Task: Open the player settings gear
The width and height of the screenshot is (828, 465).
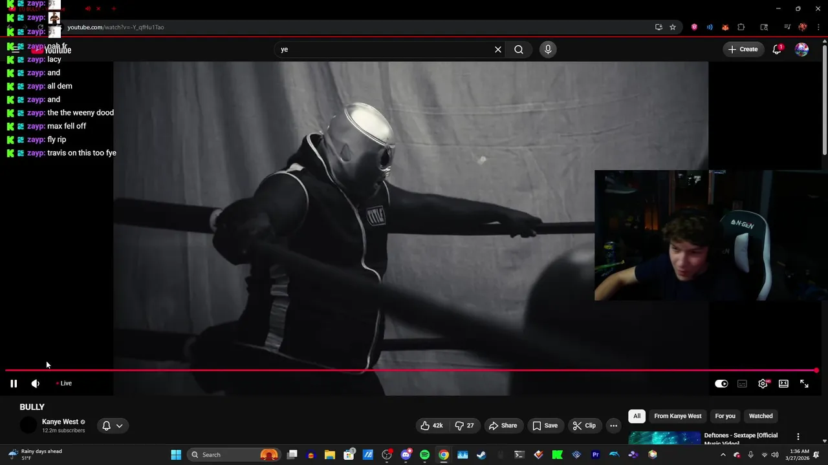Action: coord(763,384)
